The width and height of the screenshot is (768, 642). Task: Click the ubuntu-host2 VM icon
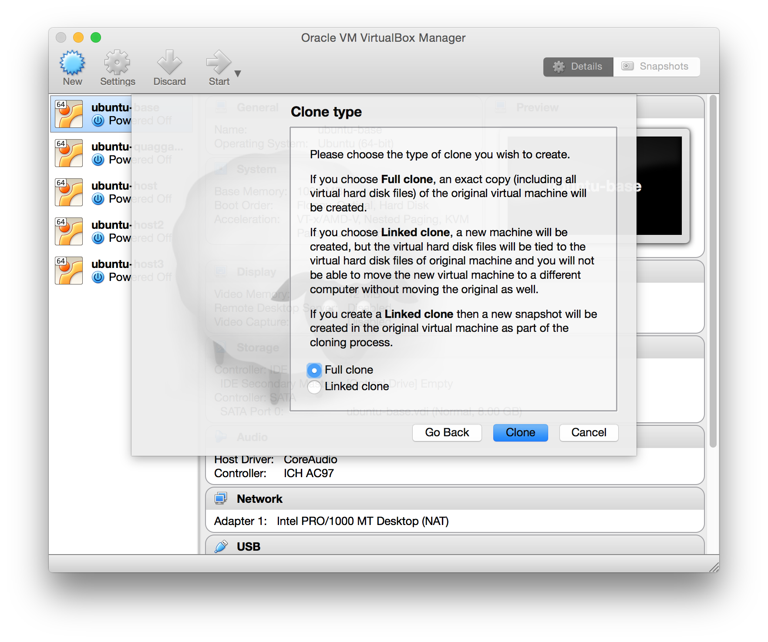[x=69, y=231]
